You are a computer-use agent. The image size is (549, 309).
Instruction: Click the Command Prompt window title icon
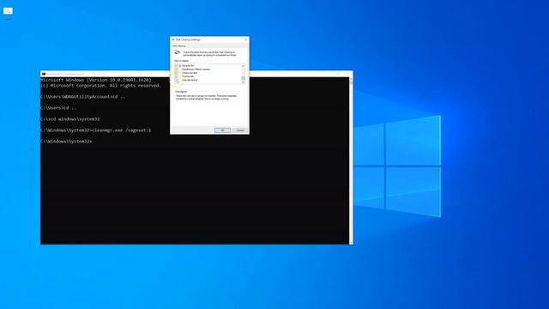pyautogui.click(x=44, y=74)
